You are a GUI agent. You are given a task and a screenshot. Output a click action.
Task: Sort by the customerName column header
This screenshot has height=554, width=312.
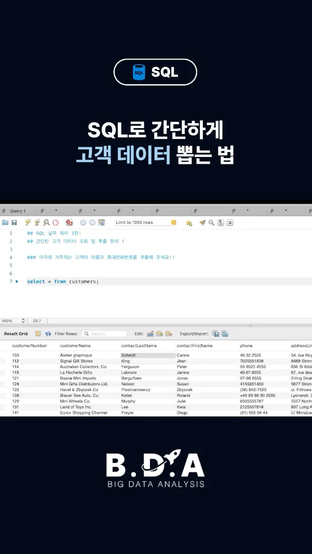click(x=75, y=346)
